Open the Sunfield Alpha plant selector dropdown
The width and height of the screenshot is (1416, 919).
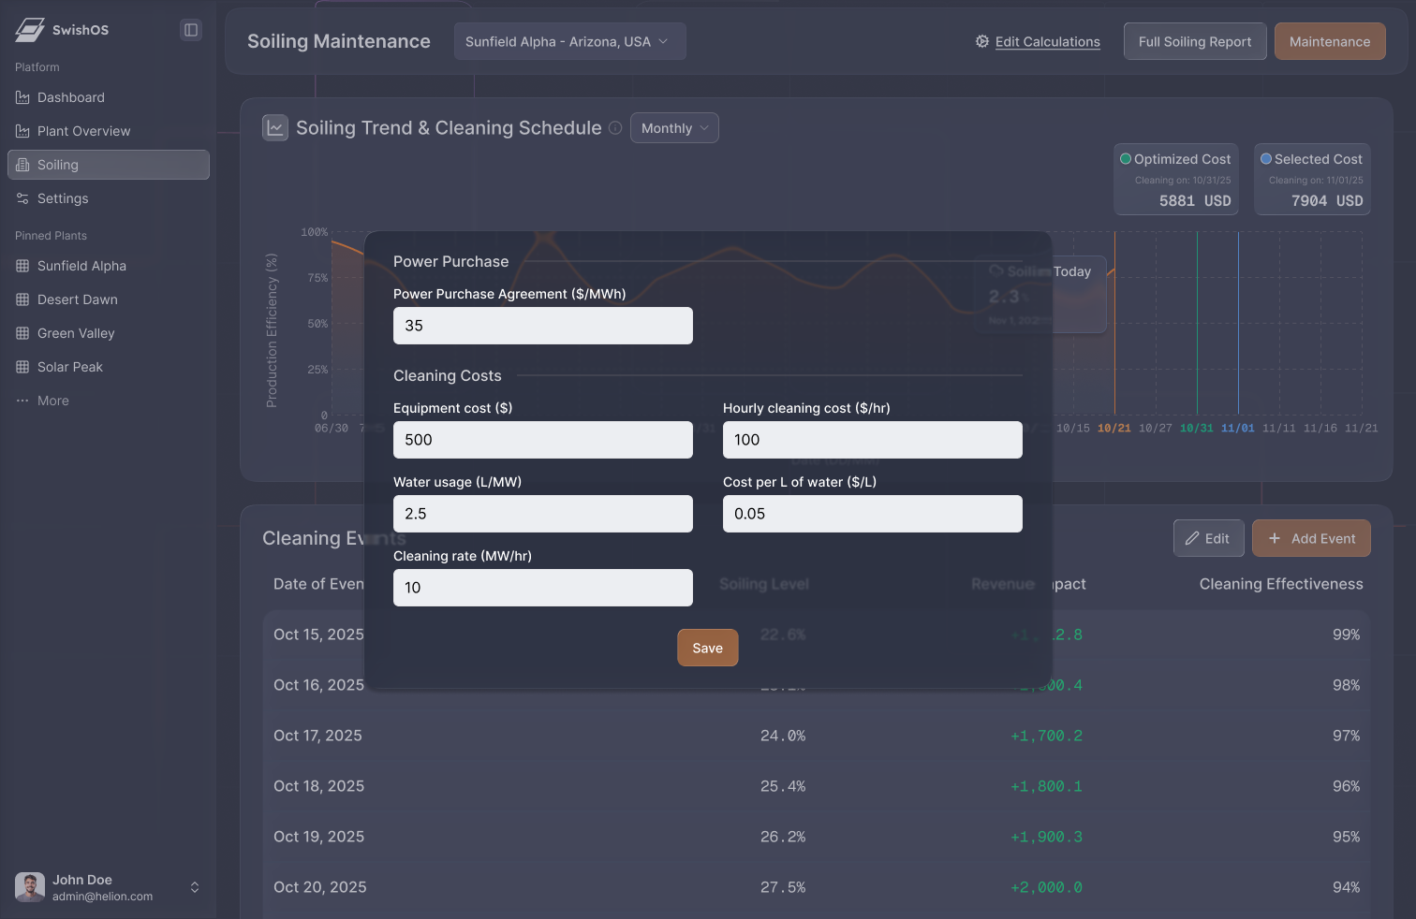click(569, 41)
